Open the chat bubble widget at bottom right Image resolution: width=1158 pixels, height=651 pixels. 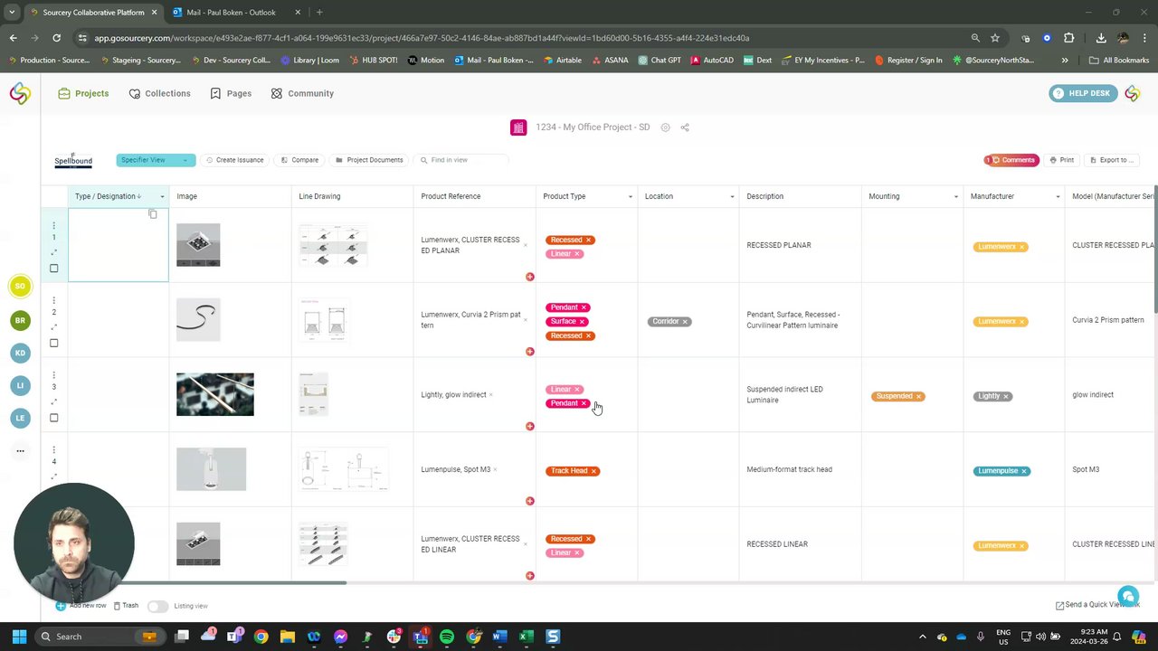[1127, 596]
